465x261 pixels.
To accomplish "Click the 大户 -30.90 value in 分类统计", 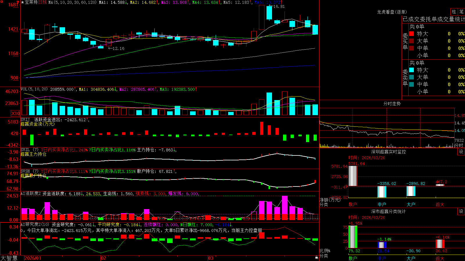I will [413, 251].
